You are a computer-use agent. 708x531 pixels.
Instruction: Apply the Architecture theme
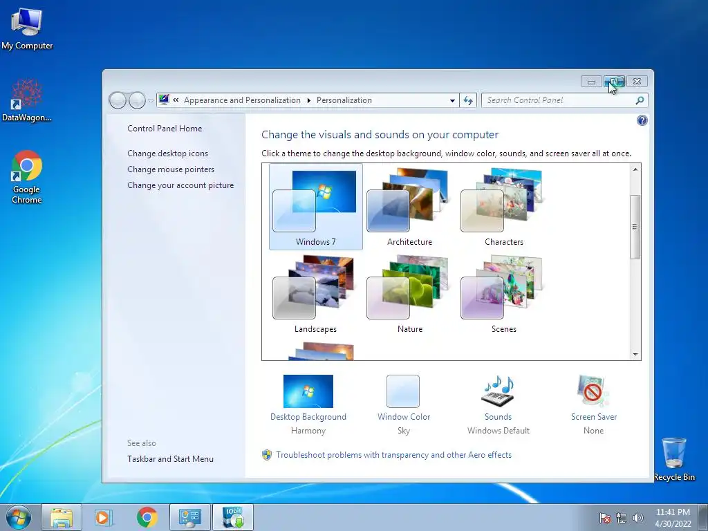pos(409,206)
